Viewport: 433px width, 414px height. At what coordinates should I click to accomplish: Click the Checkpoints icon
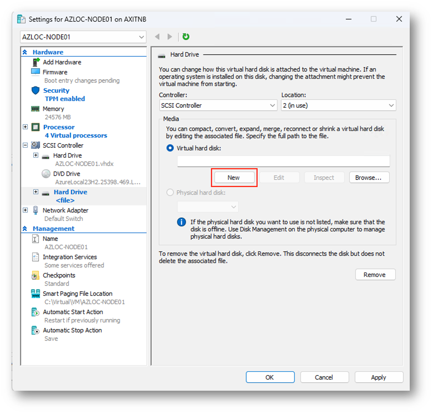tap(35, 275)
